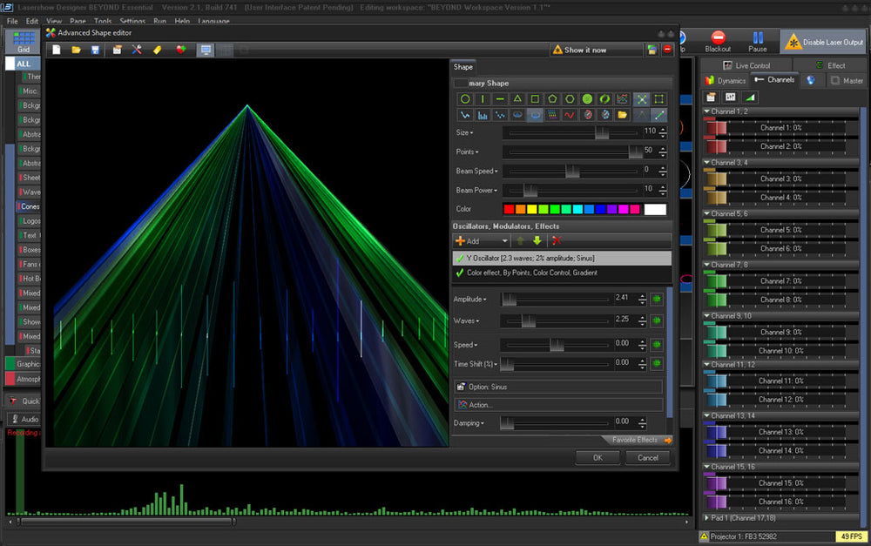Click the new file icon in Shape editor
Viewport: 871px width, 546px height.
[57, 50]
